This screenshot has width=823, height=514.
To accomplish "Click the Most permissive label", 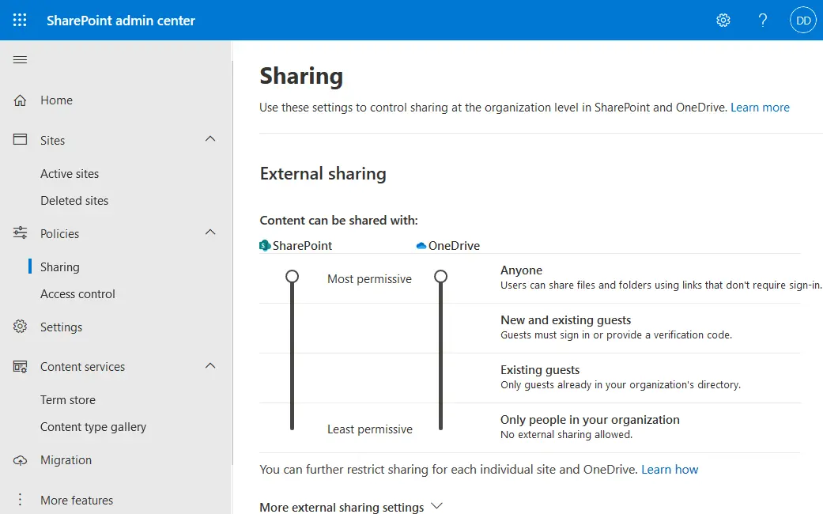I will [x=369, y=279].
